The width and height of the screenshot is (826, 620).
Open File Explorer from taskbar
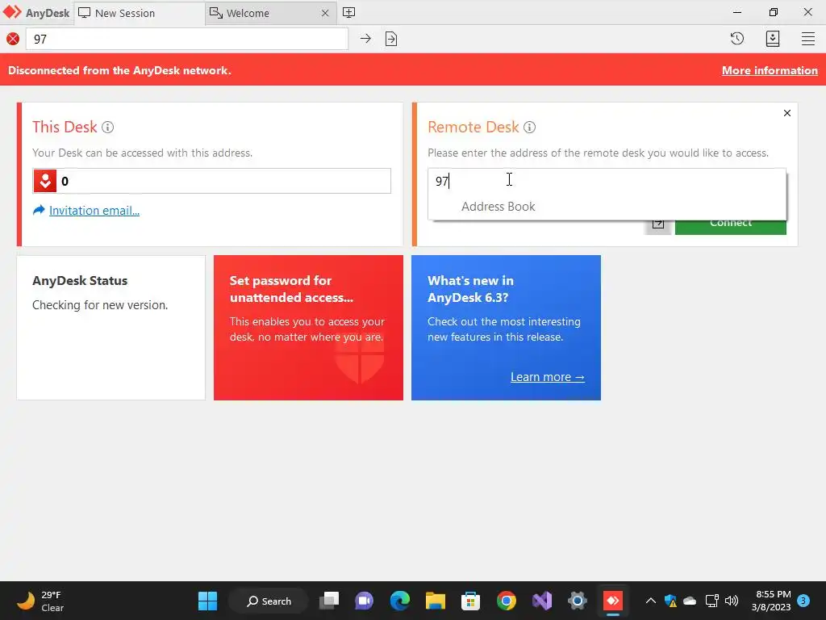pyautogui.click(x=435, y=601)
